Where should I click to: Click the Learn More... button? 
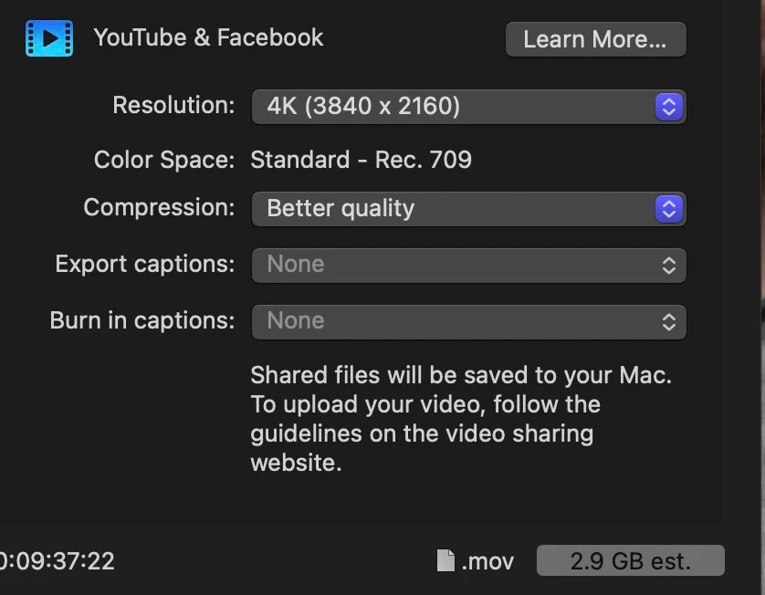[596, 39]
